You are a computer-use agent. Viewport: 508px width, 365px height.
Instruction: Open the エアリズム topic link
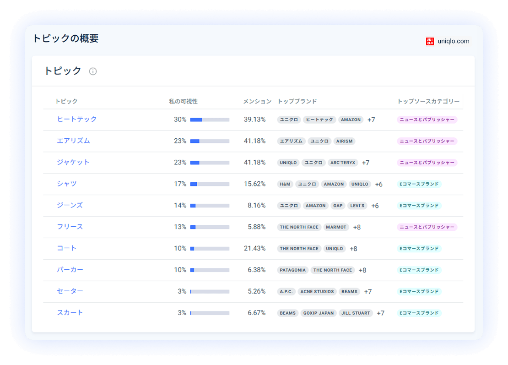pyautogui.click(x=73, y=141)
